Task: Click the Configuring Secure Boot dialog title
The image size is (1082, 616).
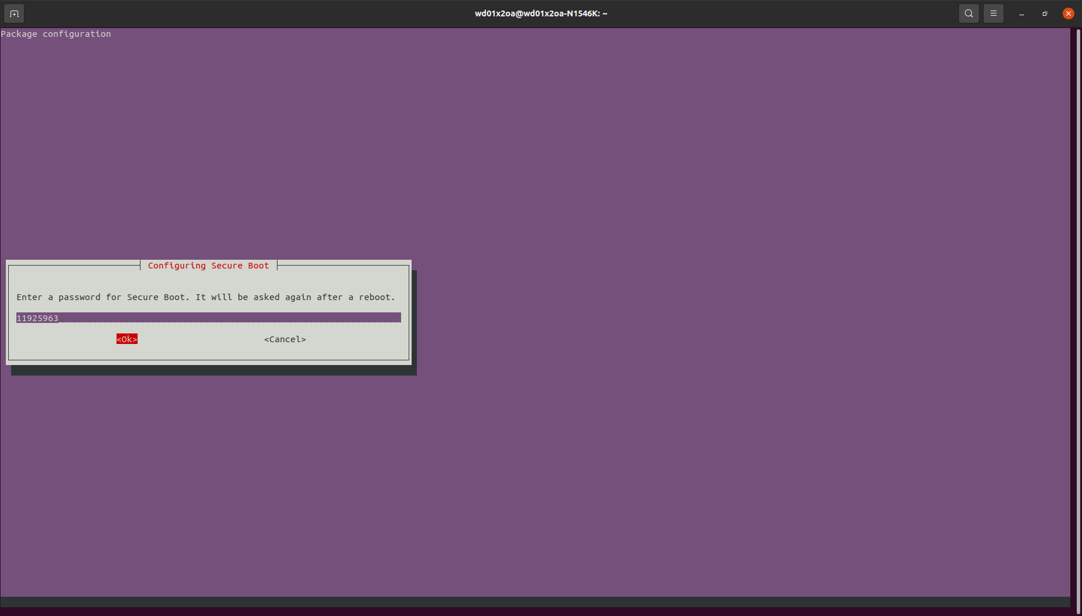Action: pos(208,265)
